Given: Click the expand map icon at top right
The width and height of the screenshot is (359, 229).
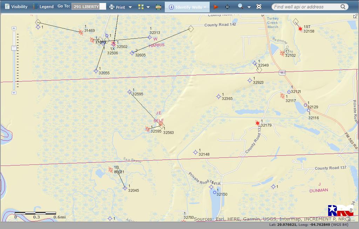Looking at the screenshot, I should pyautogui.click(x=355, y=16).
